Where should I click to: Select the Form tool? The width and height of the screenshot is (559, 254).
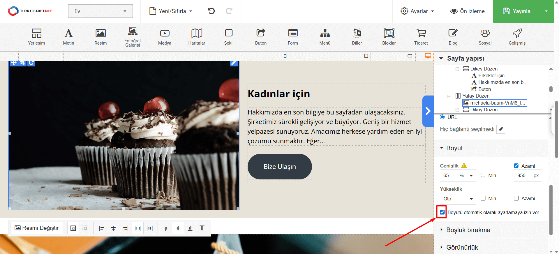tap(293, 37)
